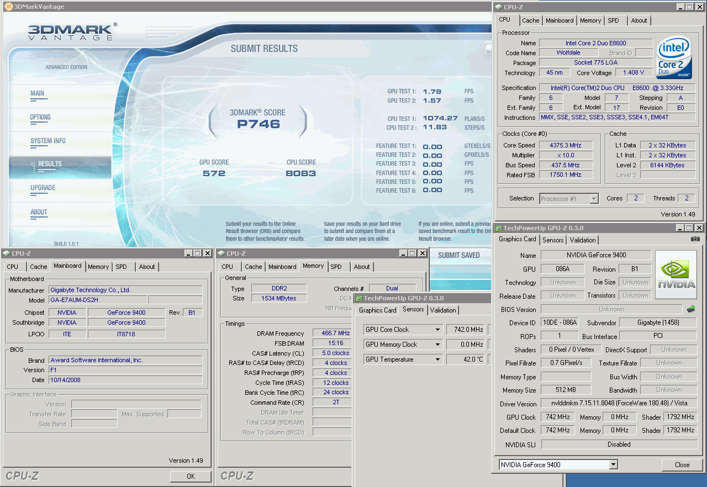This screenshot has width=707, height=487.
Task: Click the Core Speed 4375.3 MHz field
Action: (565, 145)
